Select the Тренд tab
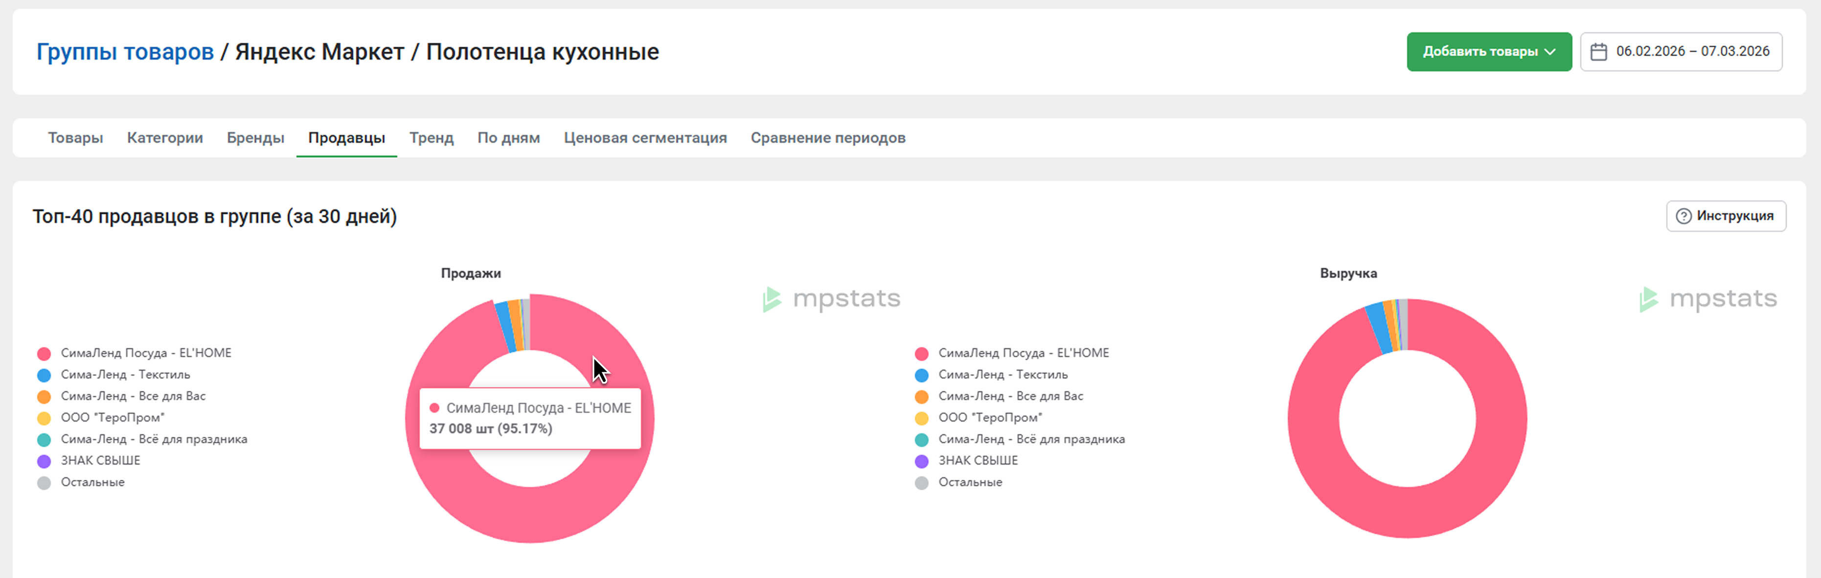1821x578 pixels. tap(431, 138)
